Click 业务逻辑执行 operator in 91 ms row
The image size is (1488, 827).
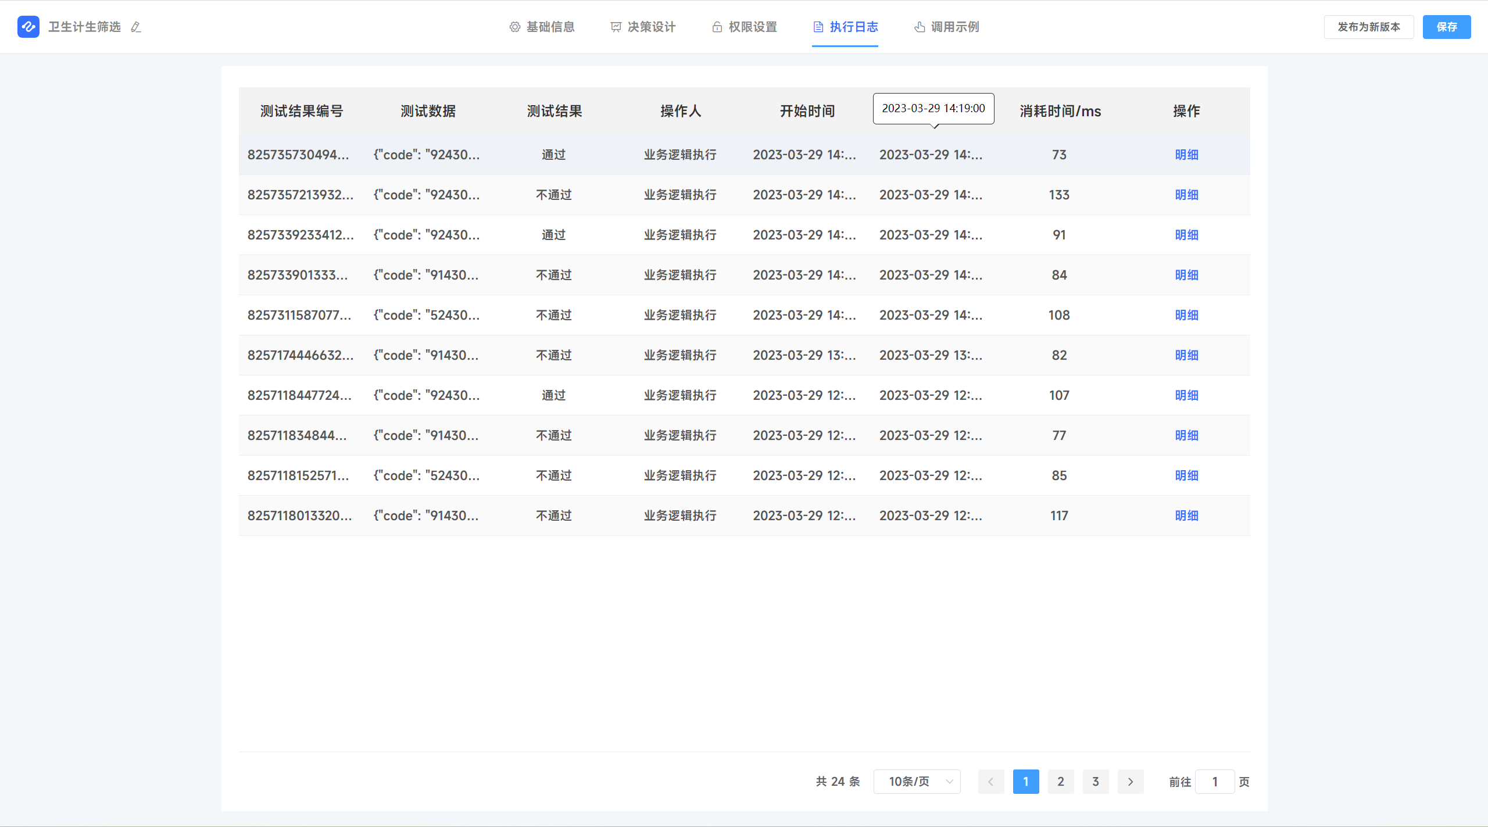click(x=680, y=235)
